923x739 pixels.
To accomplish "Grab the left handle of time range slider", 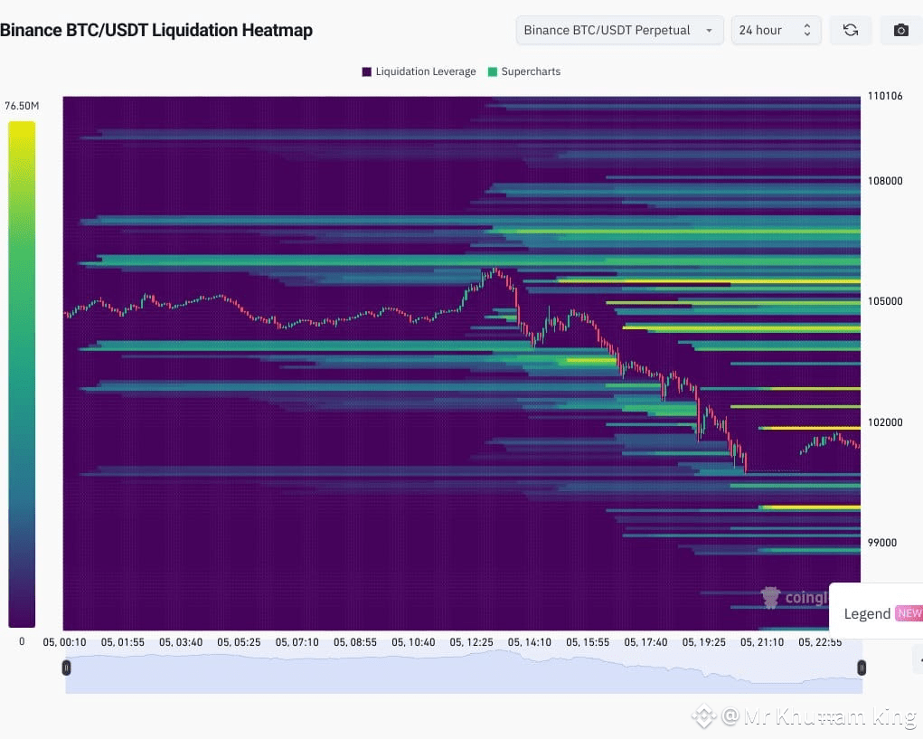I will 67,668.
